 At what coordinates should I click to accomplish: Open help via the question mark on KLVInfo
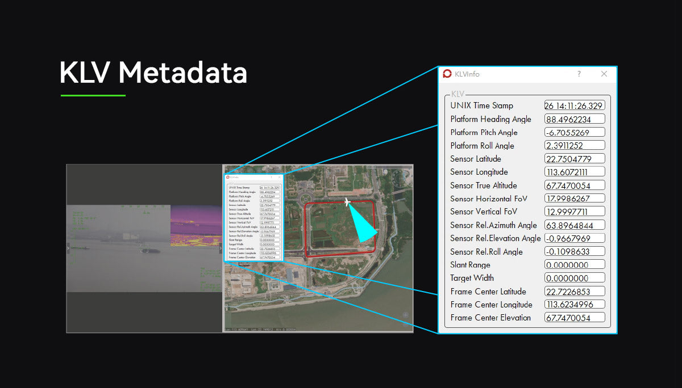[x=579, y=74]
